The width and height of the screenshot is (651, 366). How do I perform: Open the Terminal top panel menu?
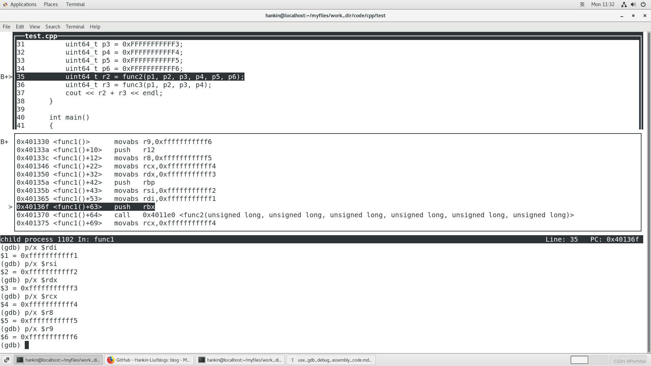(x=75, y=4)
